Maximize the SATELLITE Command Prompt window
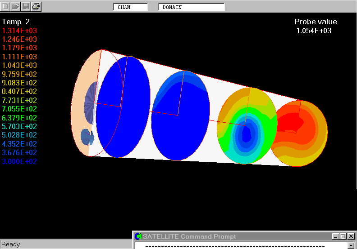357x249 pixels. pos(343,236)
